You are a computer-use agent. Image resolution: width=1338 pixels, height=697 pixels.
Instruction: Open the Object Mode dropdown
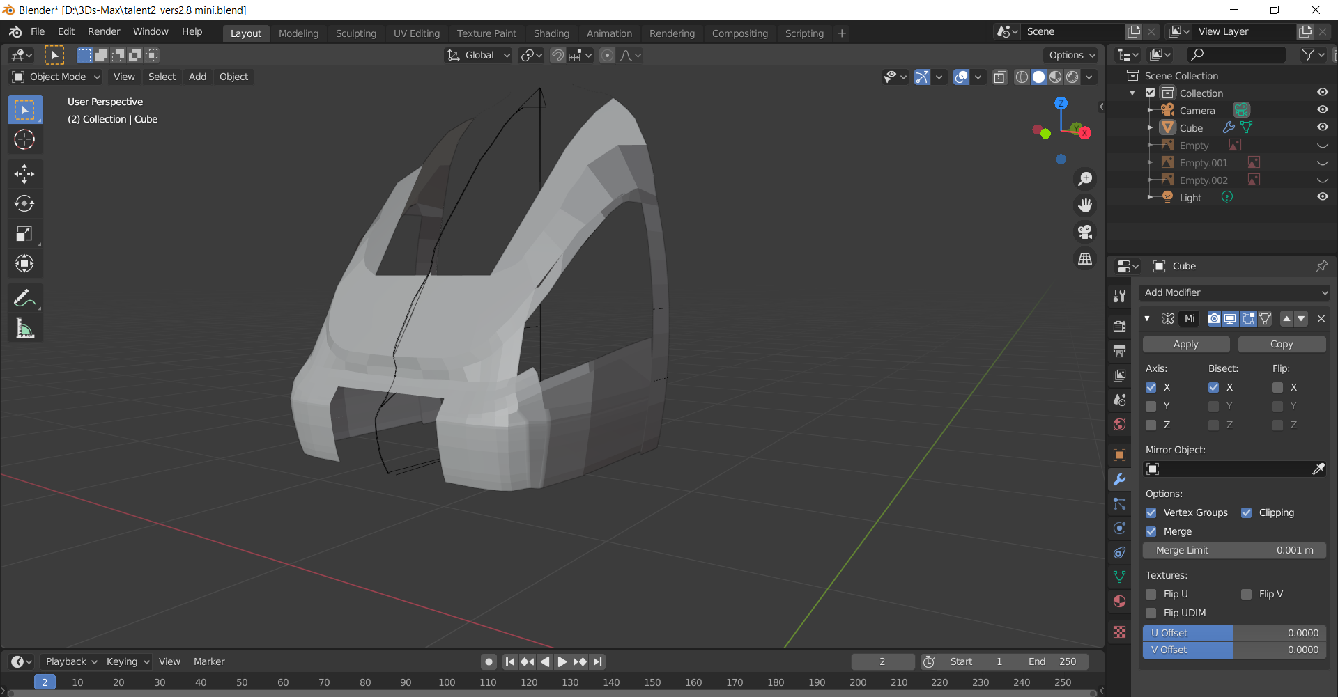tap(57, 77)
